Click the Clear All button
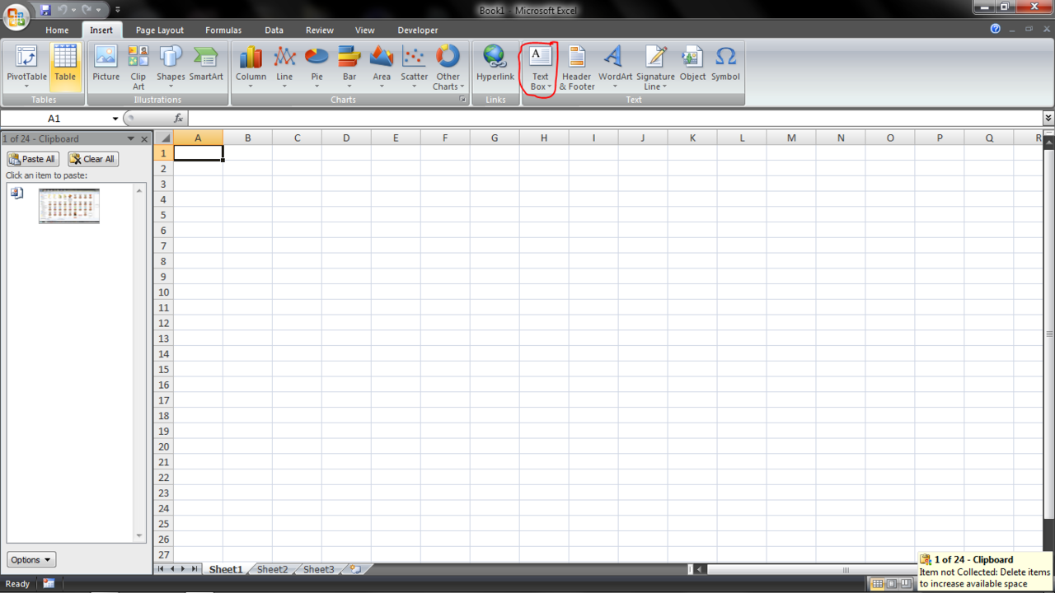Viewport: 1055px width, 593px height. tap(92, 159)
